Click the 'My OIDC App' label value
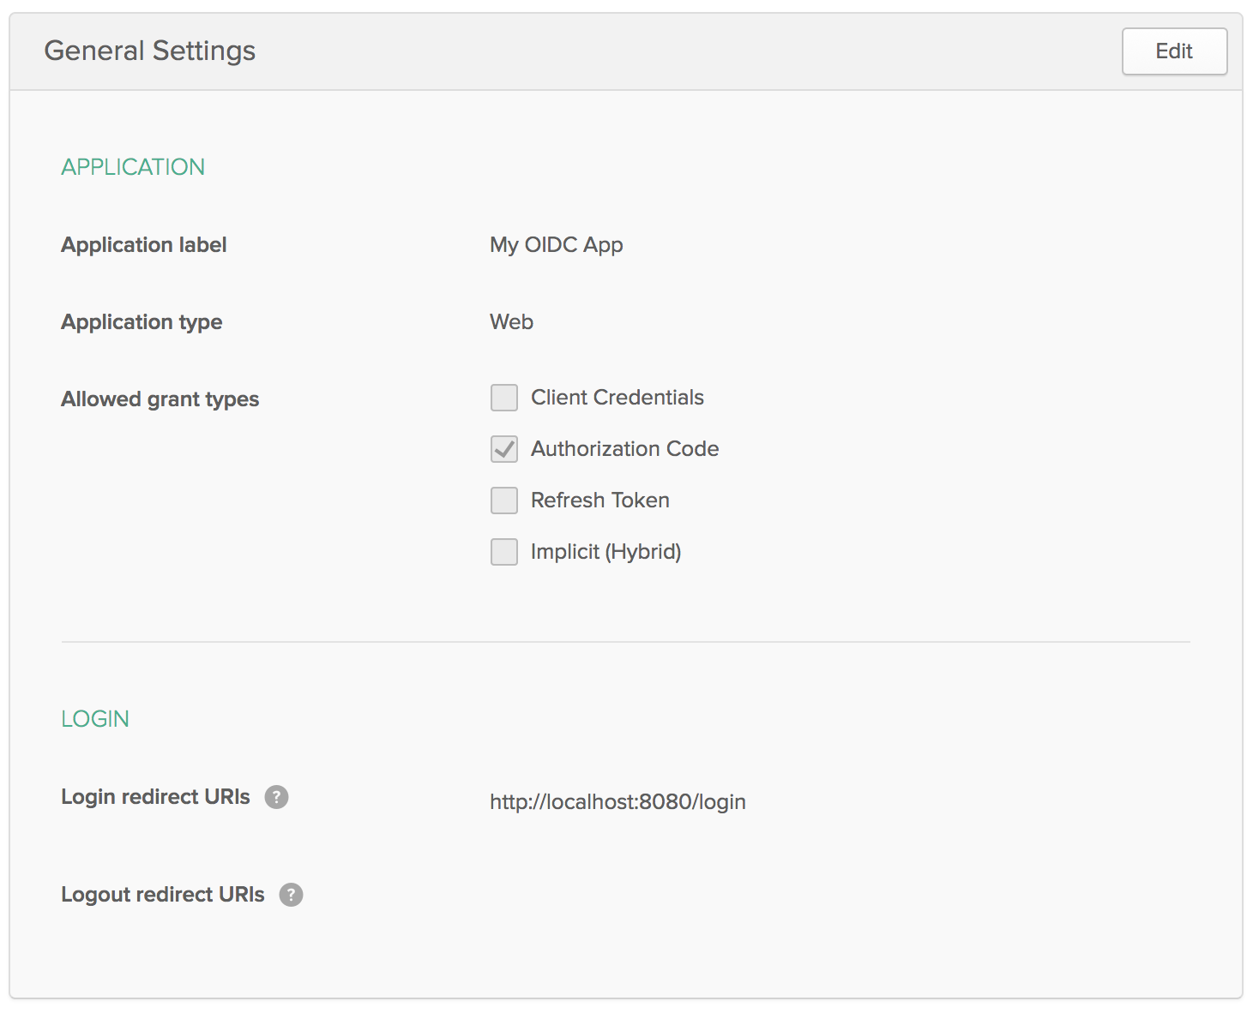 point(556,245)
